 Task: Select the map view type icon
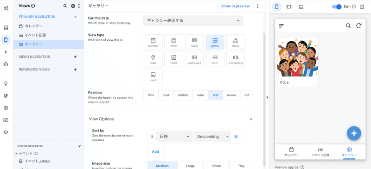[x=153, y=59]
